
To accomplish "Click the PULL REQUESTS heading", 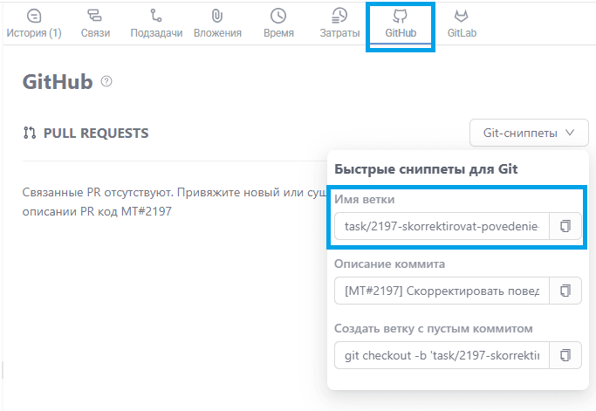I will pos(96,133).
